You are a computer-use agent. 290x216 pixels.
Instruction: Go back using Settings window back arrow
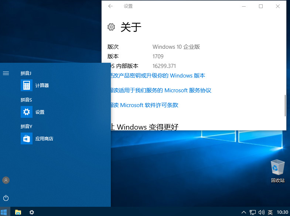click(x=110, y=6)
